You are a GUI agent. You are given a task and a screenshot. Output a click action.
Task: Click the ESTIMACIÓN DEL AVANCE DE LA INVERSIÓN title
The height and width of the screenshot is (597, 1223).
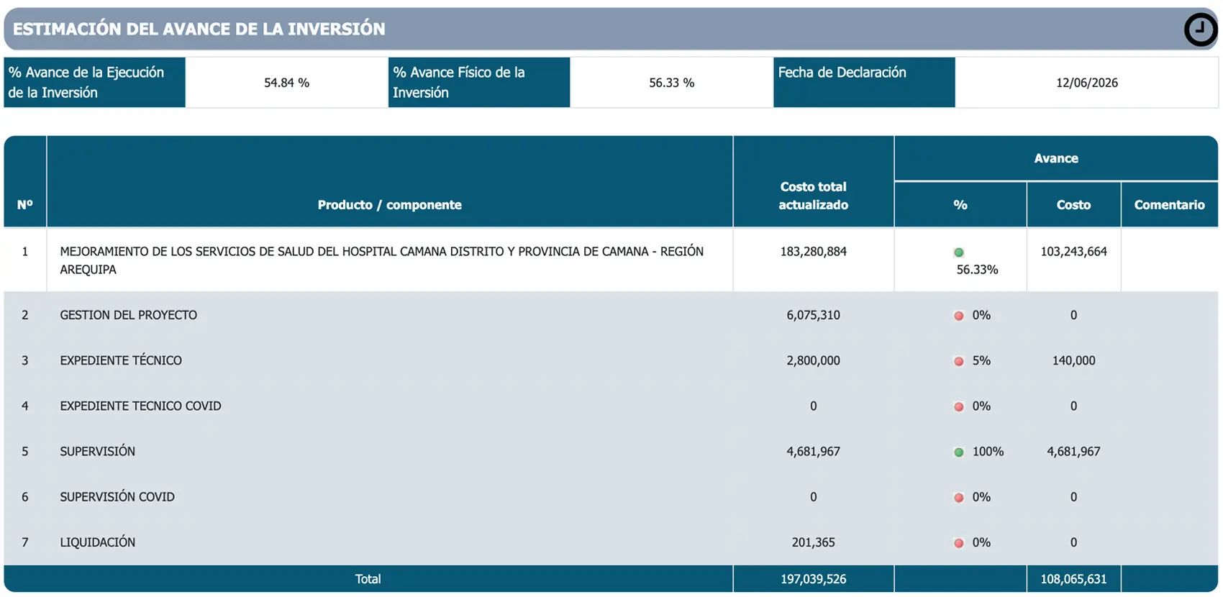tap(199, 29)
